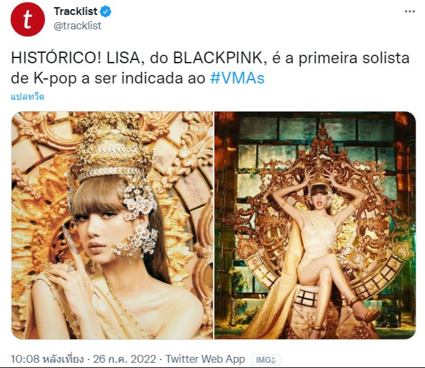Click the blue verified badge next to Tracklist

point(106,12)
